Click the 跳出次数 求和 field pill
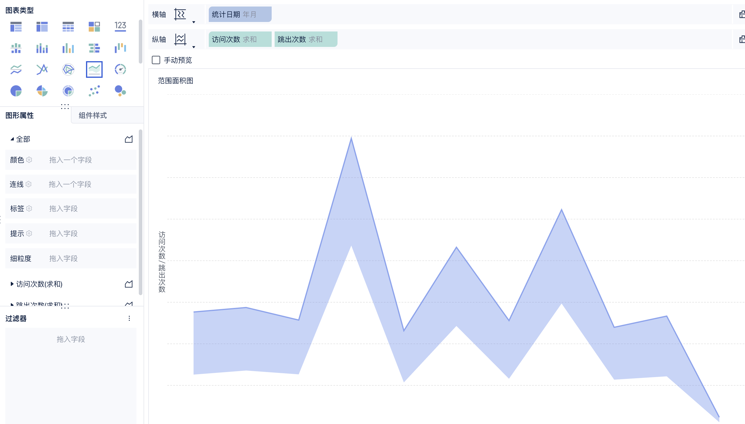745x424 pixels. coord(305,39)
